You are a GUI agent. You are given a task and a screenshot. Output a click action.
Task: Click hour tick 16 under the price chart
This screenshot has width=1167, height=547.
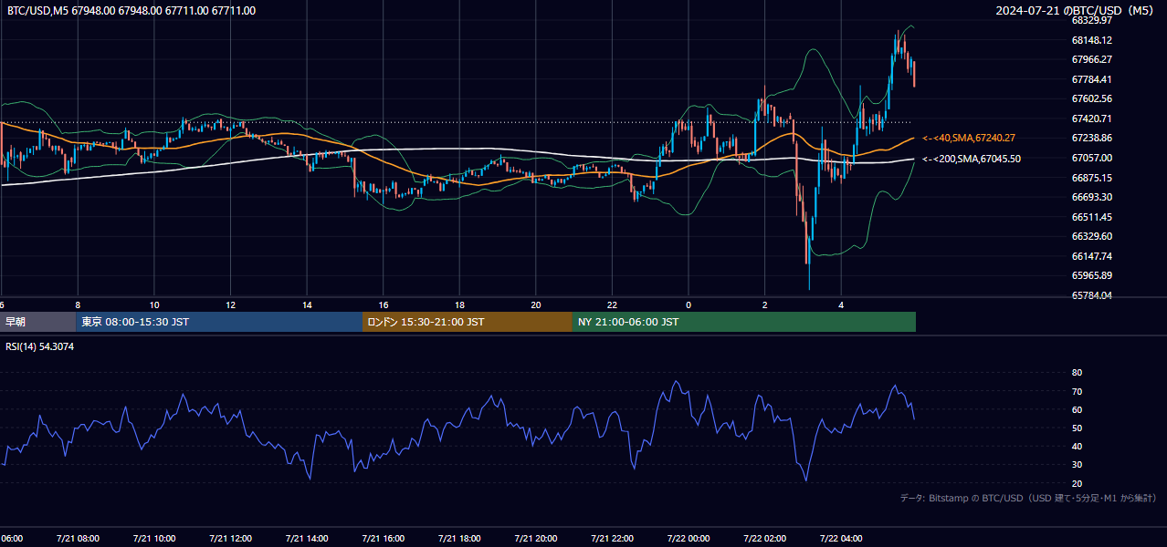click(x=384, y=304)
